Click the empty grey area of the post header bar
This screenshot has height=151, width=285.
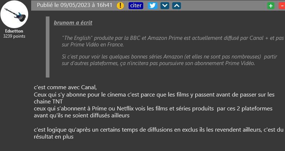click(223, 5)
